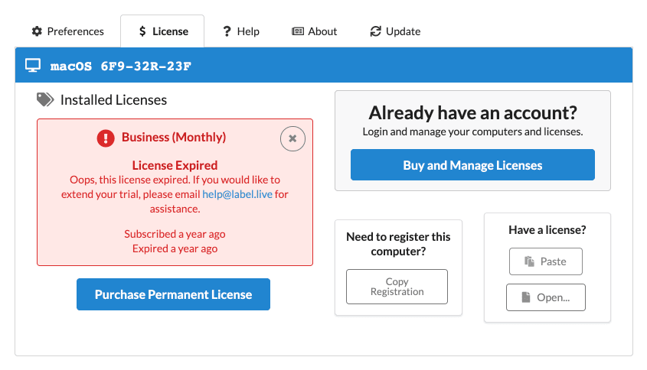Switch to the Preferences tab
This screenshot has height=370, width=647.
[x=67, y=31]
